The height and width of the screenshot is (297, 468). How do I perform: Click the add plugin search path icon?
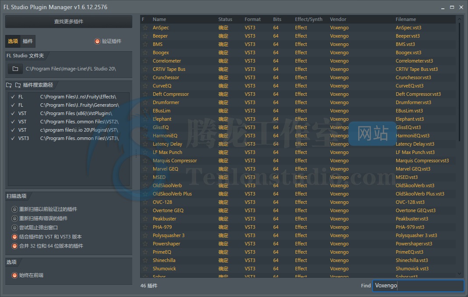point(9,85)
